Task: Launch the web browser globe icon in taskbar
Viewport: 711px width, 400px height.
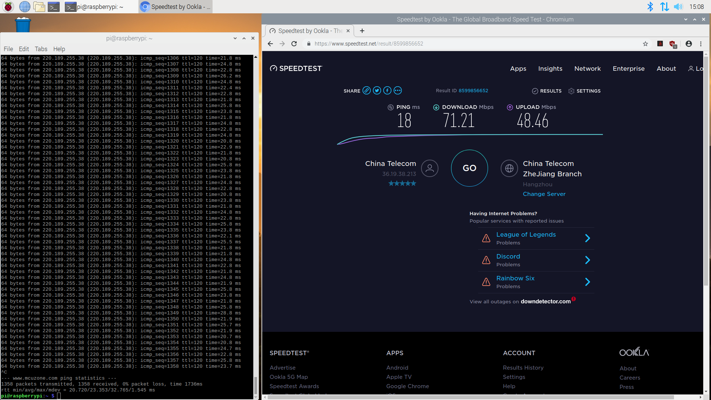Action: [24, 7]
